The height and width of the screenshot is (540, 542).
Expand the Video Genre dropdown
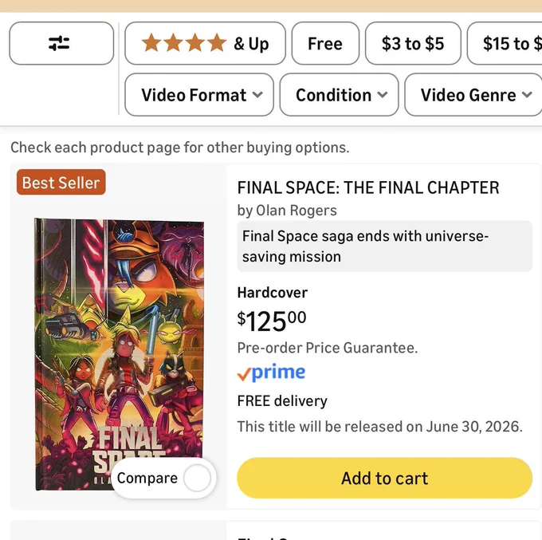(x=473, y=94)
